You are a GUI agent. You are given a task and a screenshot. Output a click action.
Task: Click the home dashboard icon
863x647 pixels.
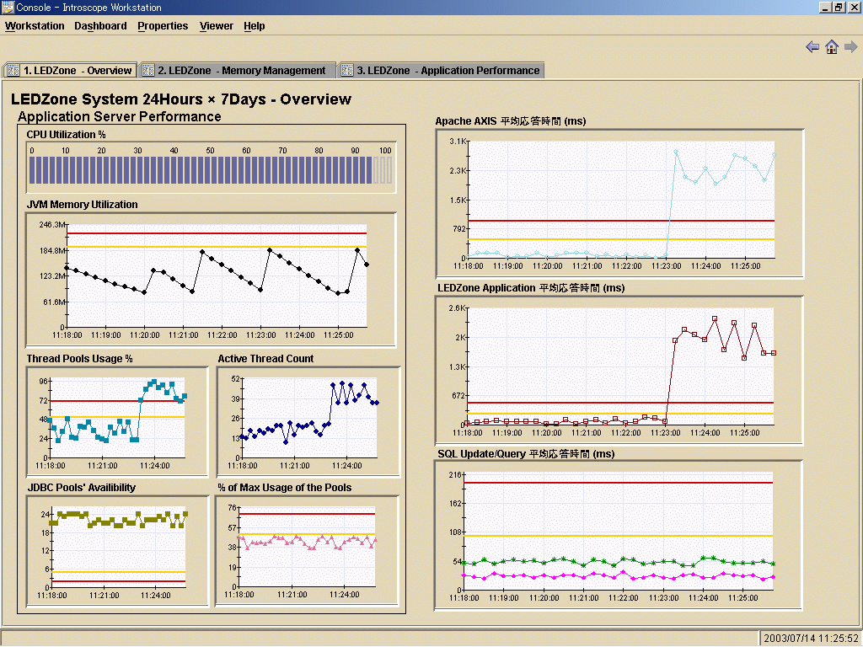pyautogui.click(x=832, y=47)
